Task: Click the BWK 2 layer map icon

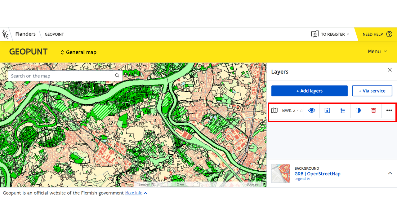Action: [274, 111]
